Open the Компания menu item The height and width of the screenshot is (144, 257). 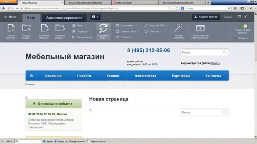[x=53, y=76]
